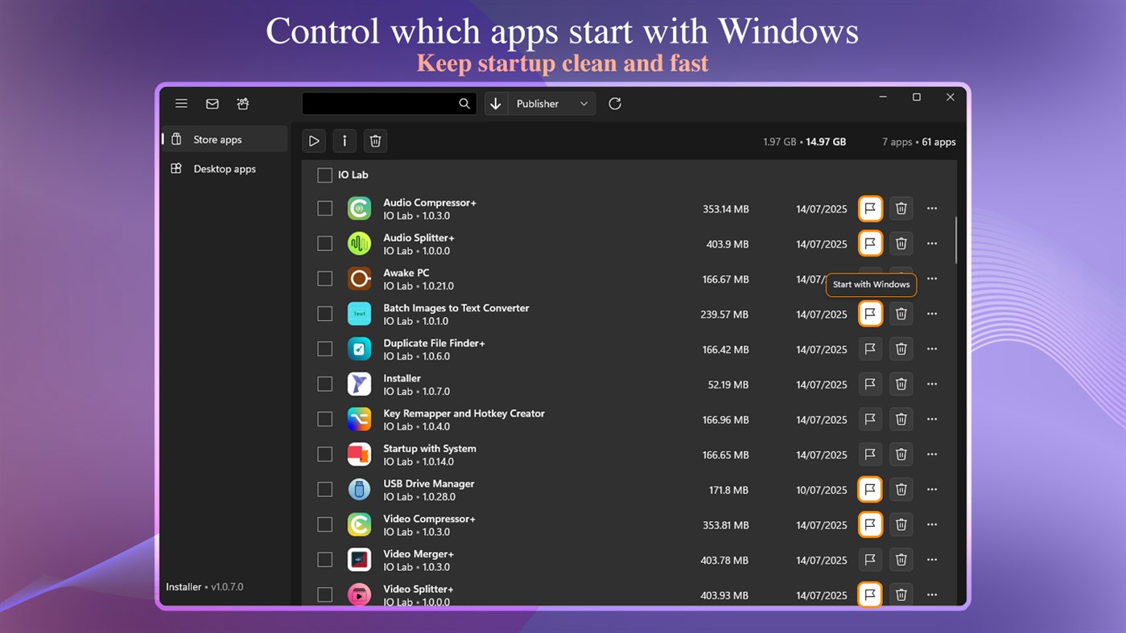
Task: Click the uninstall trash icon in the toolbar
Action: click(x=375, y=141)
